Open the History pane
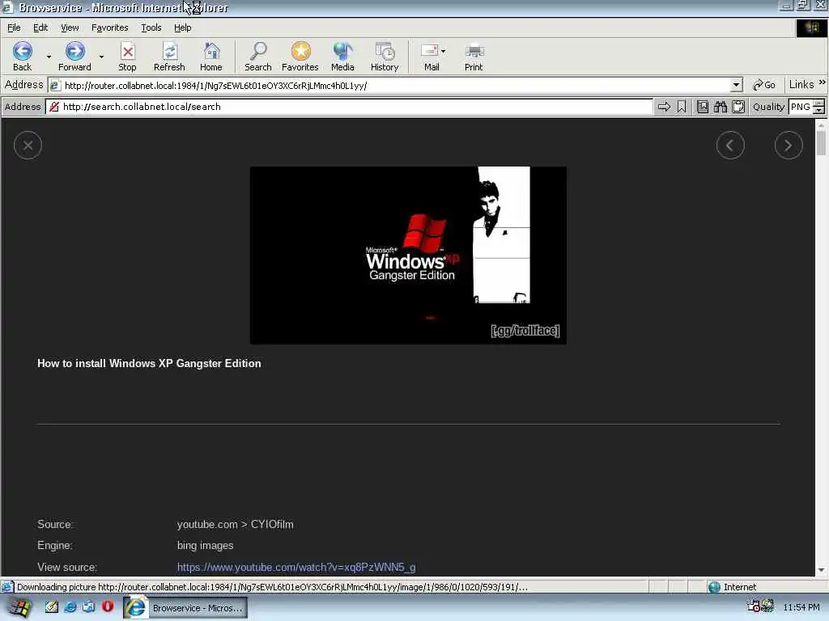The image size is (829, 621). (x=385, y=57)
